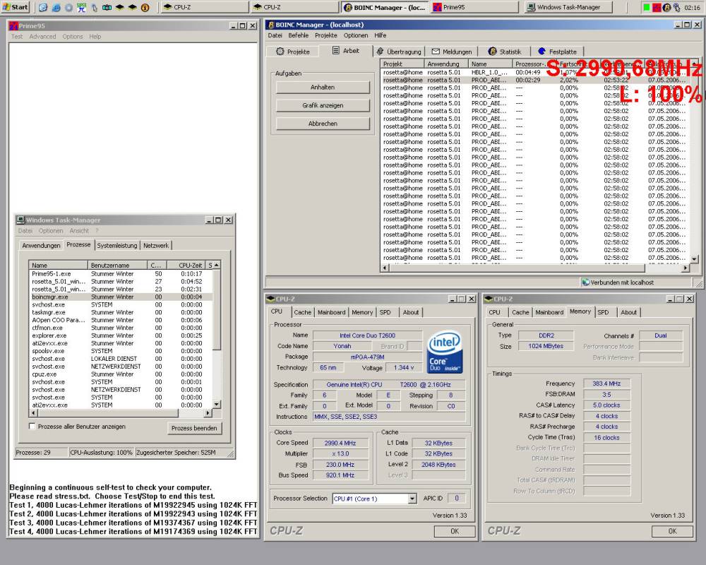Sort tasks by the Projekt column header
706x565 pixels.
[402, 64]
